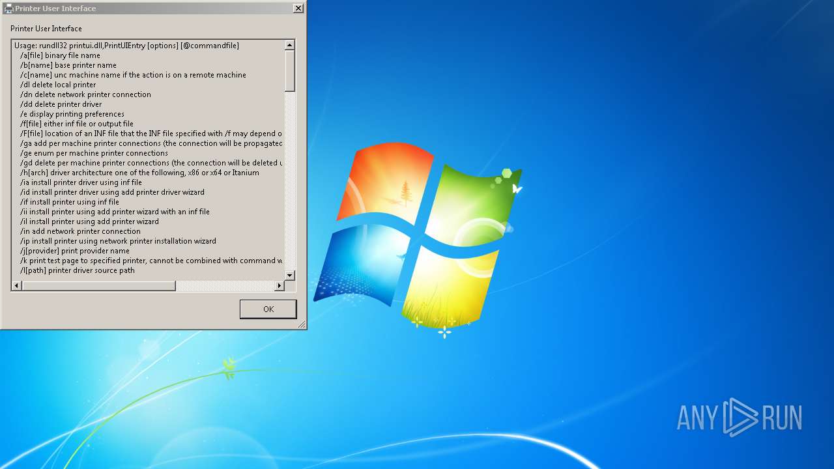Select '/e display printing preferences' line

tap(72, 114)
